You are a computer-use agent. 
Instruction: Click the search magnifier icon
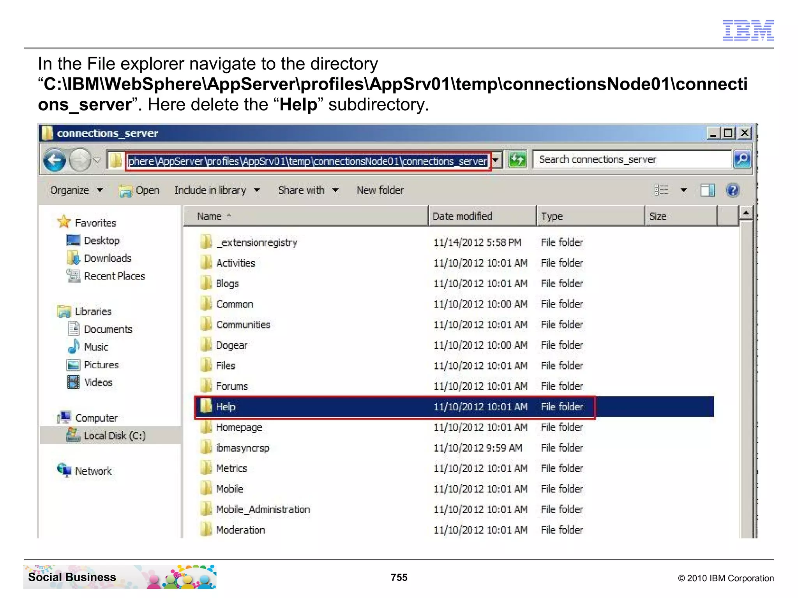(742, 160)
